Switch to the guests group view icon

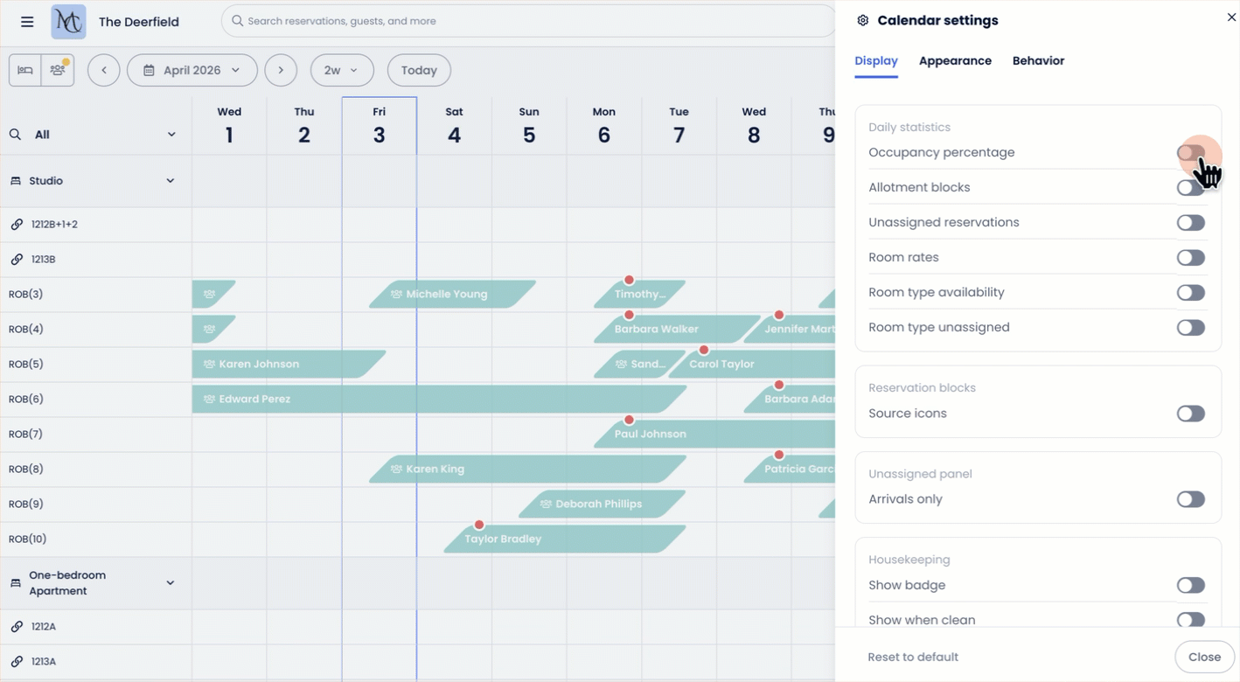58,70
